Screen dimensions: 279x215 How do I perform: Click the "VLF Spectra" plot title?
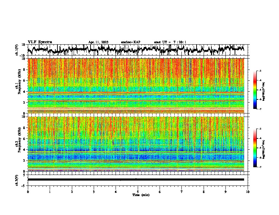click(40, 42)
